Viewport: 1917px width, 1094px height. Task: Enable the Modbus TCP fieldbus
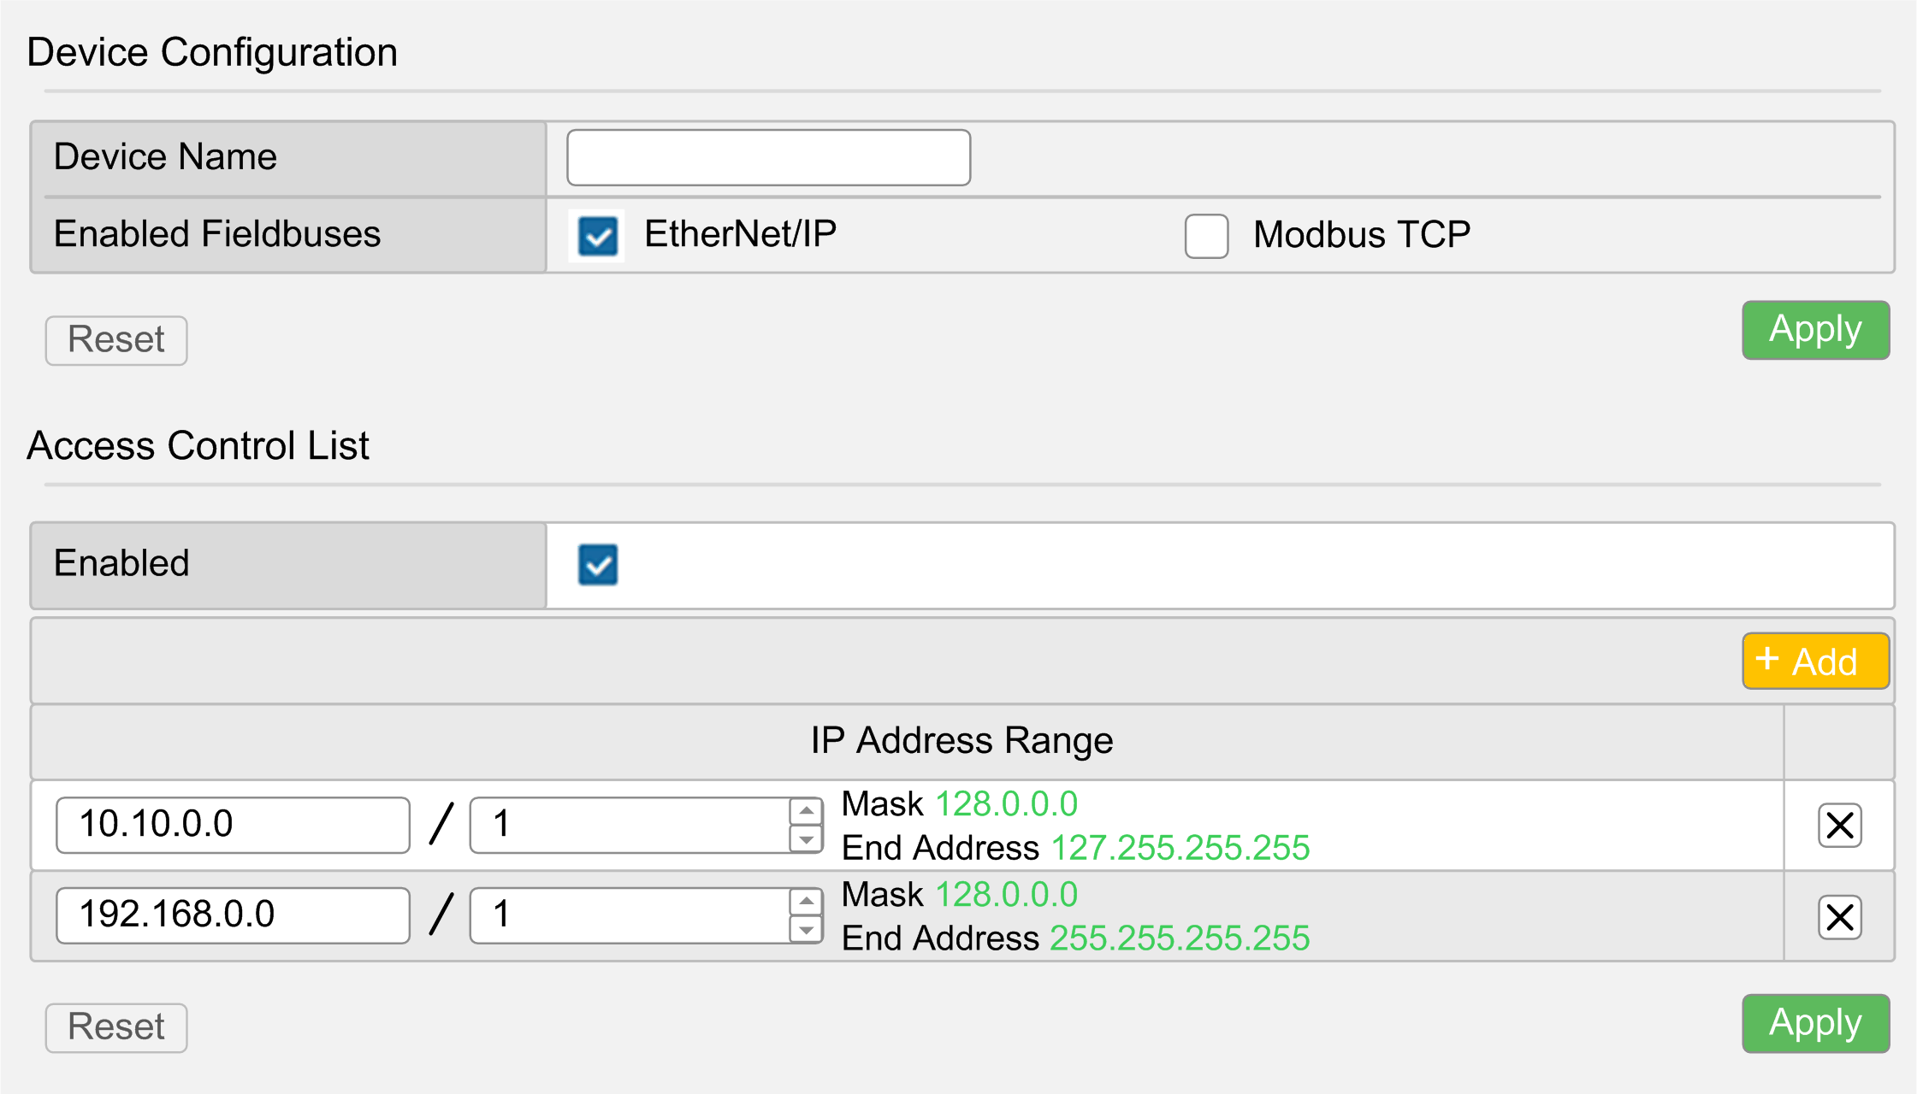[1206, 236]
